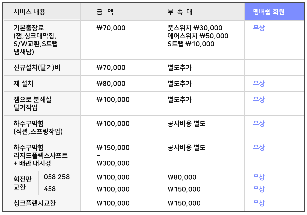Select the 신규설치(탈거)비 service cell
This screenshot has width=307, height=215.
(42, 67)
